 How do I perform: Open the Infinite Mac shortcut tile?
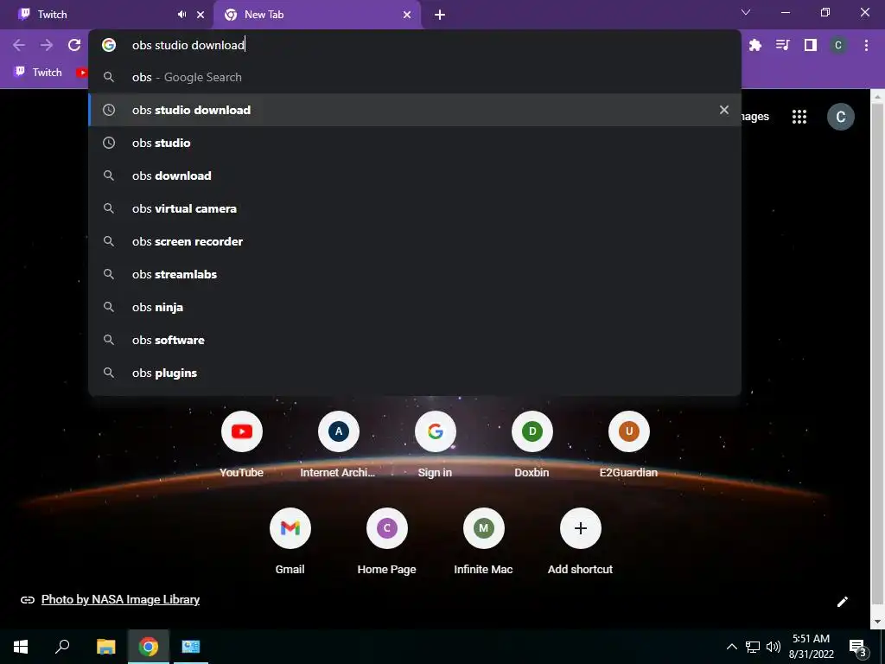tap(483, 541)
